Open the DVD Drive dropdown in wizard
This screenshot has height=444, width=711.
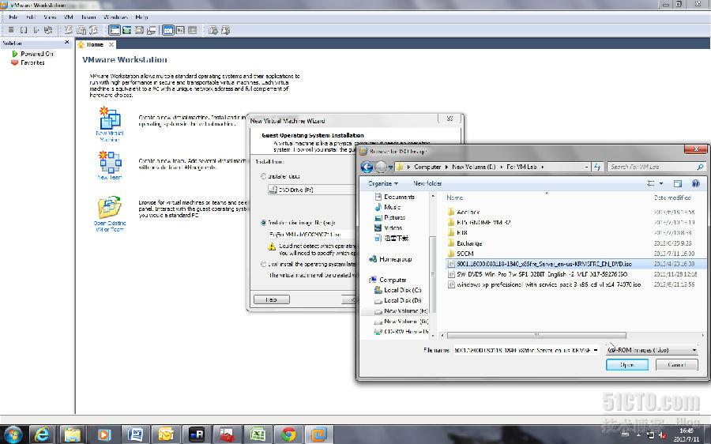[x=312, y=190]
